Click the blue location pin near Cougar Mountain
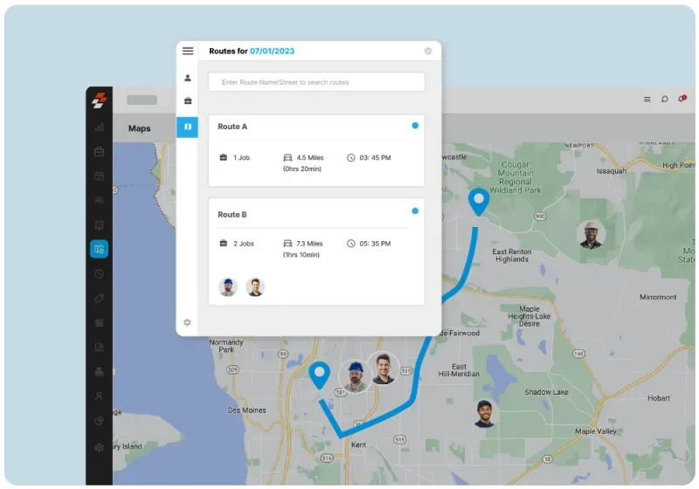The height and width of the screenshot is (489, 699). pos(478,201)
